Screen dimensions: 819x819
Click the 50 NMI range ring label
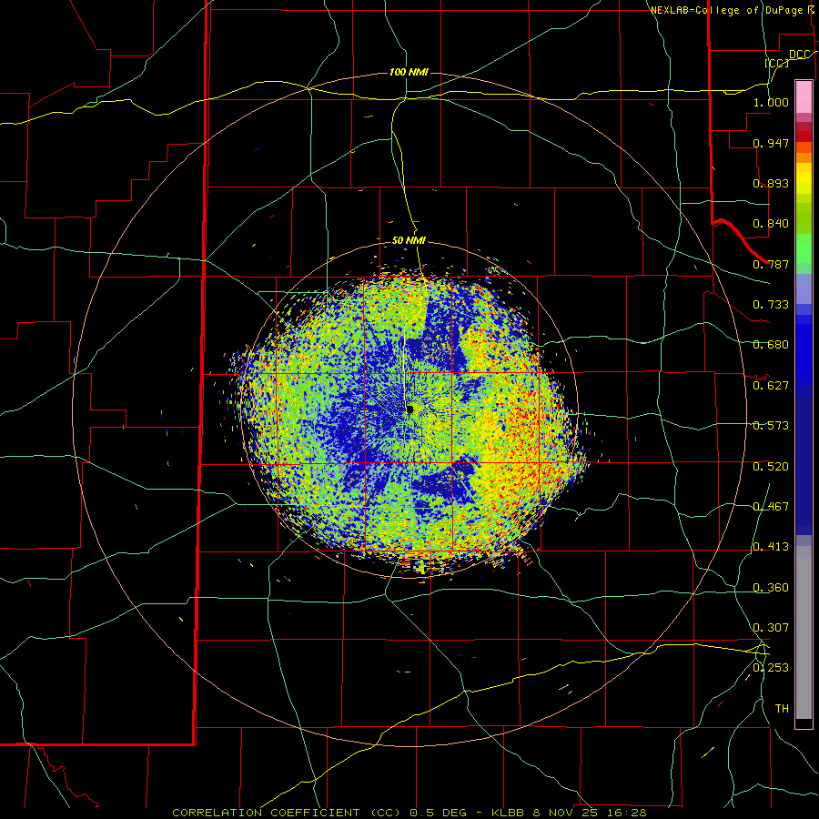click(409, 240)
